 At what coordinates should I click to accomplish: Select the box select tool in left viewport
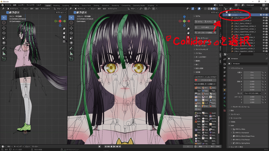click(x=4, y=17)
